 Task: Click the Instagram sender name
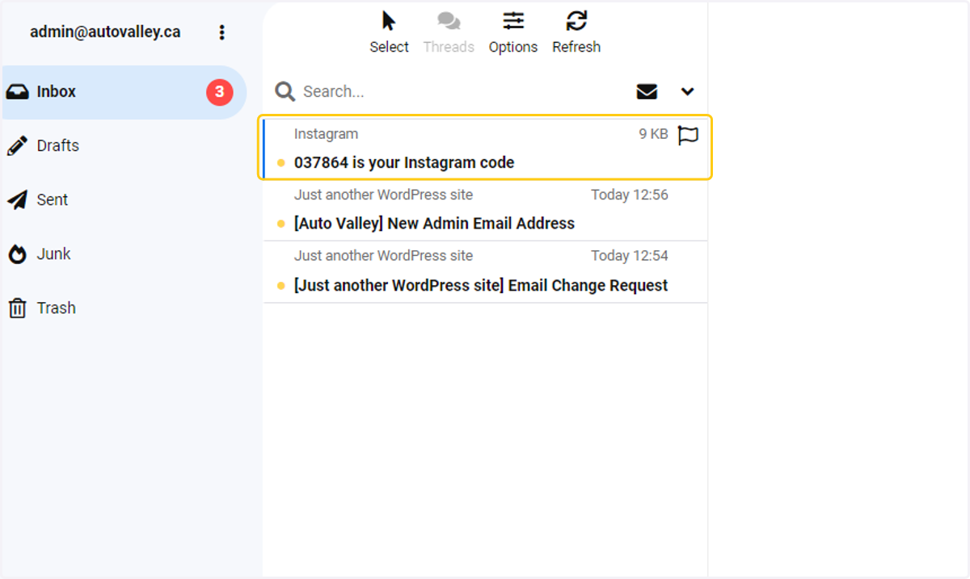pos(326,134)
